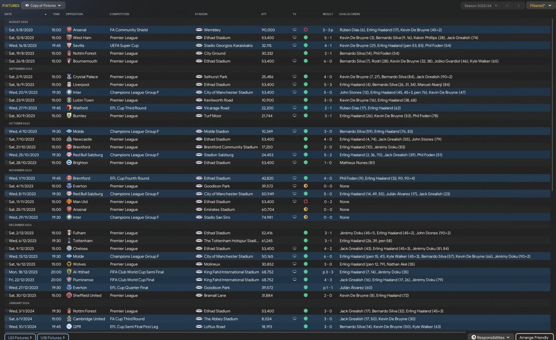
Task: Open the Responsibilities dropdown
Action: pyautogui.click(x=490, y=337)
